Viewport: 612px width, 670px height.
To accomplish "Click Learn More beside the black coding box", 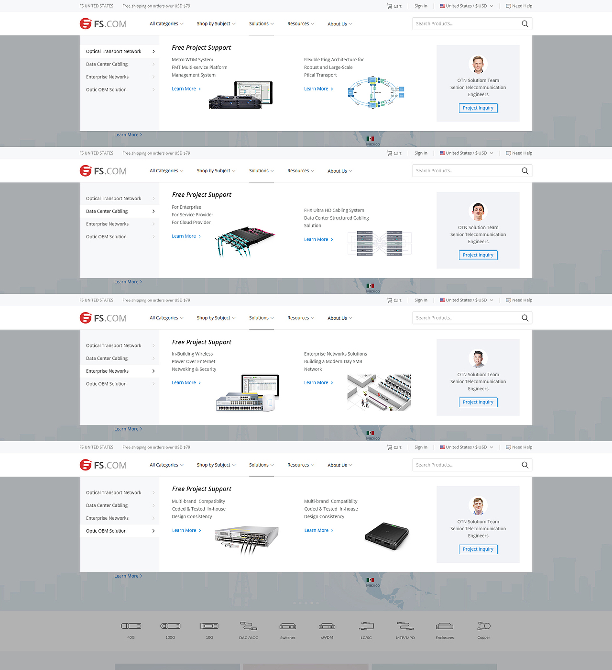I will click(319, 530).
